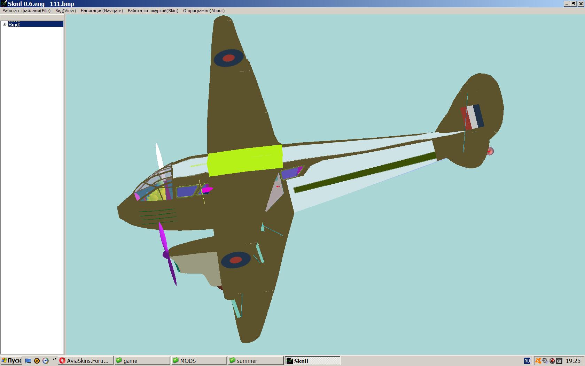Click the red round tray icon
The height and width of the screenshot is (366, 585).
(x=552, y=361)
